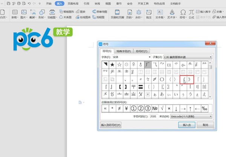Image resolution: width=226 pixels, height=157 pixels.
Task: Click the Undo arrow icon
Action: (29, 3)
